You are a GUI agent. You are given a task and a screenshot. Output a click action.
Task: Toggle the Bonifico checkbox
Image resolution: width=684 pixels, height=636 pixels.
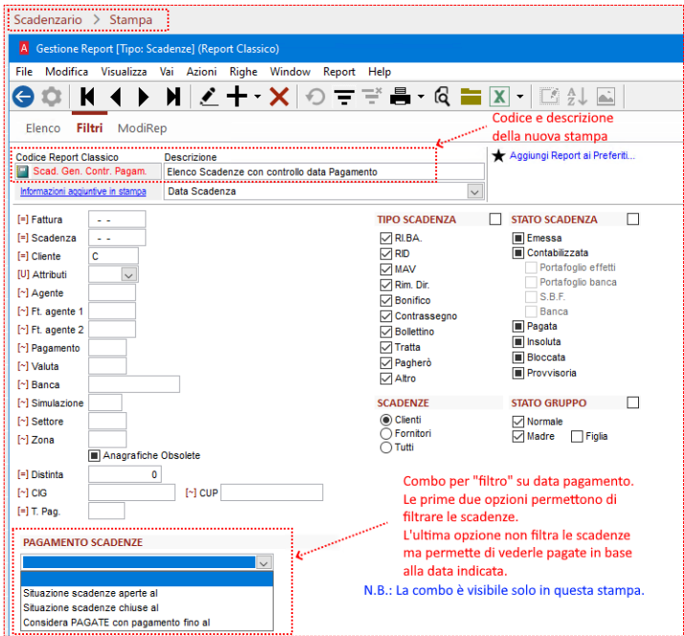pos(386,300)
